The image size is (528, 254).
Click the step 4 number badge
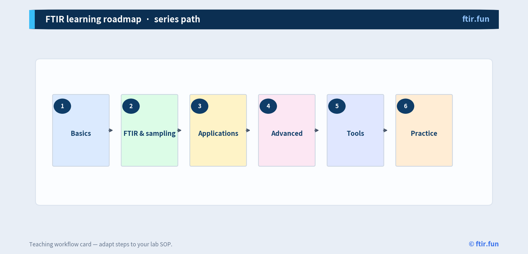coord(268,106)
